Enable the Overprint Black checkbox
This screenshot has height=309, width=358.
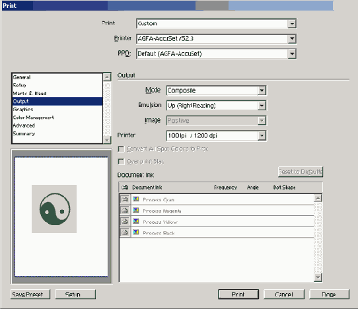121,162
